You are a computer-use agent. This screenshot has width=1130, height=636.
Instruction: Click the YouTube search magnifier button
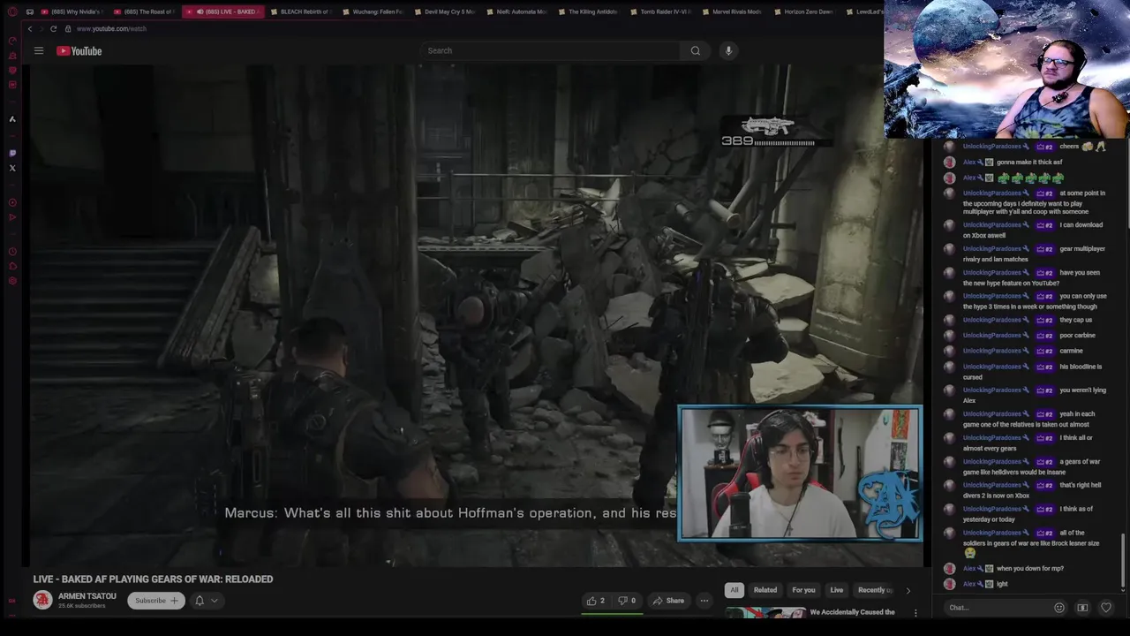pyautogui.click(x=696, y=50)
